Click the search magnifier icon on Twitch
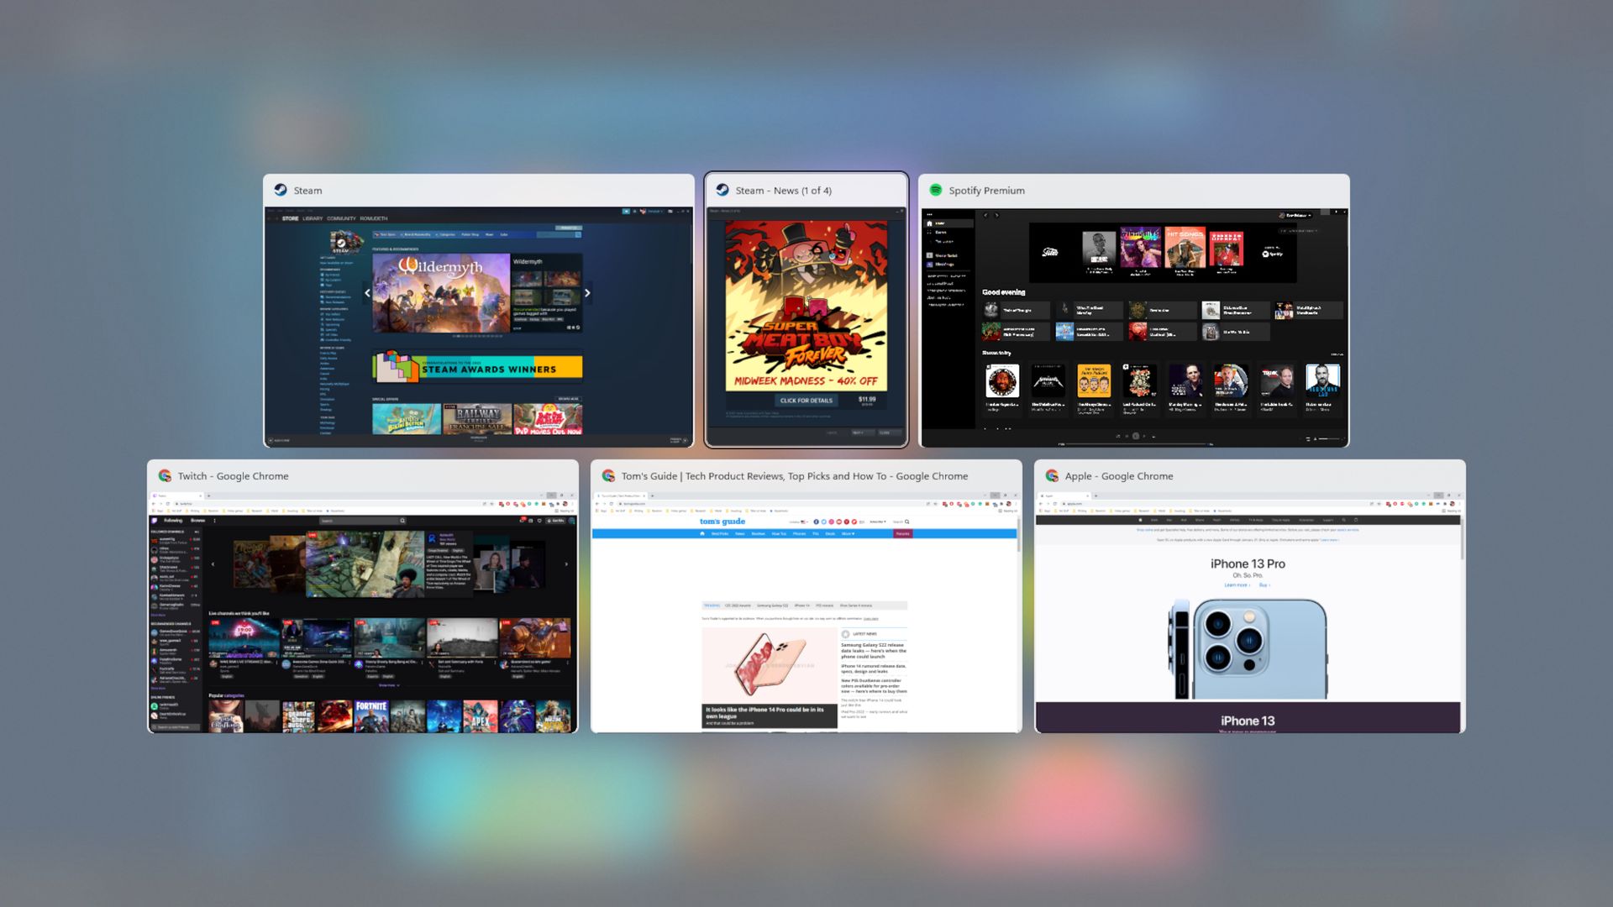Image resolution: width=1613 pixels, height=907 pixels. (x=402, y=521)
